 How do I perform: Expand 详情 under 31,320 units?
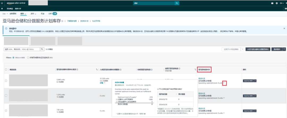[102, 83]
